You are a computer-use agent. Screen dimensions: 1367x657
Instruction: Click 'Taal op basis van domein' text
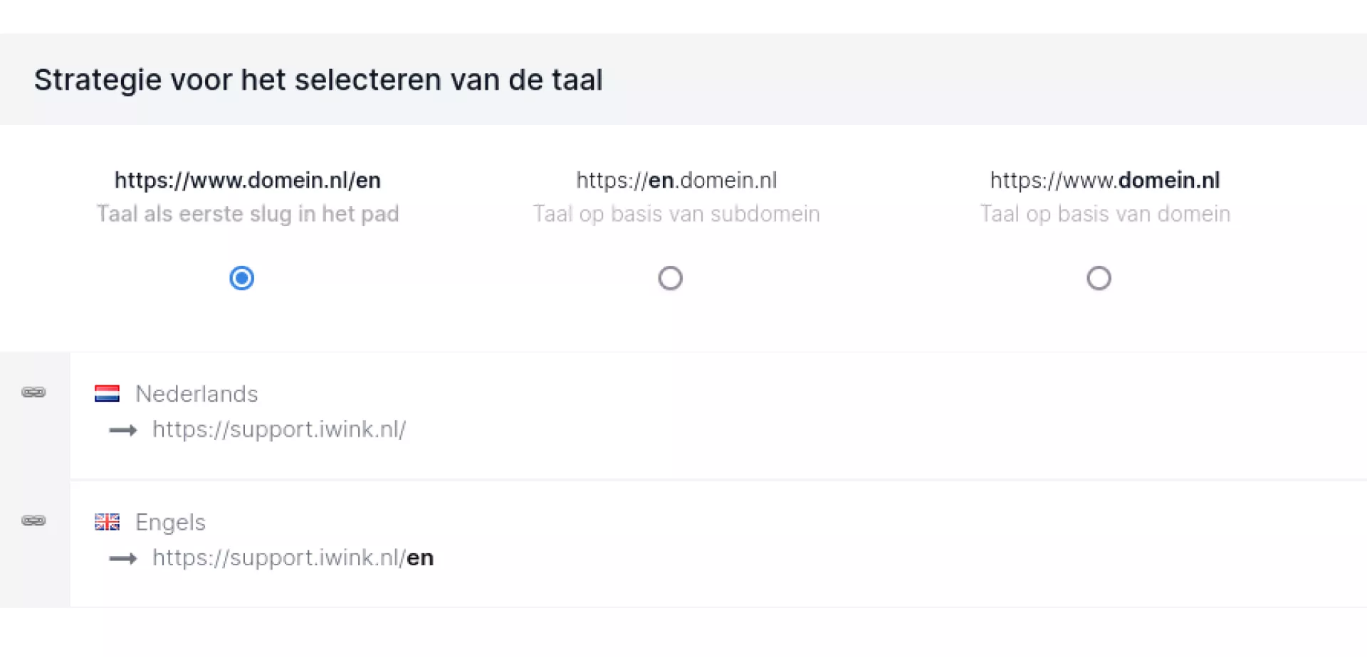click(x=1105, y=214)
